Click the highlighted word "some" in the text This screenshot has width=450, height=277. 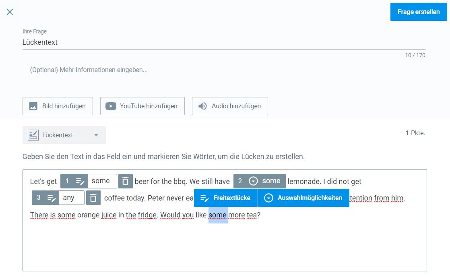tap(218, 215)
